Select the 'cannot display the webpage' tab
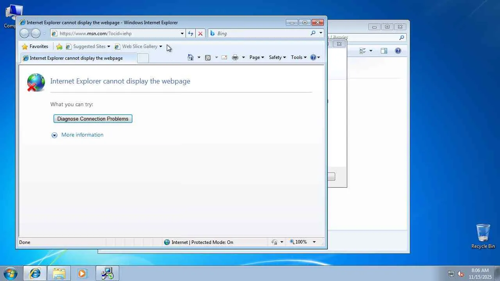This screenshot has width=500, height=281. (x=78, y=58)
